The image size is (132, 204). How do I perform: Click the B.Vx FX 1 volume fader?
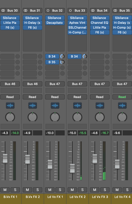pyautogui.click(x=5, y=158)
